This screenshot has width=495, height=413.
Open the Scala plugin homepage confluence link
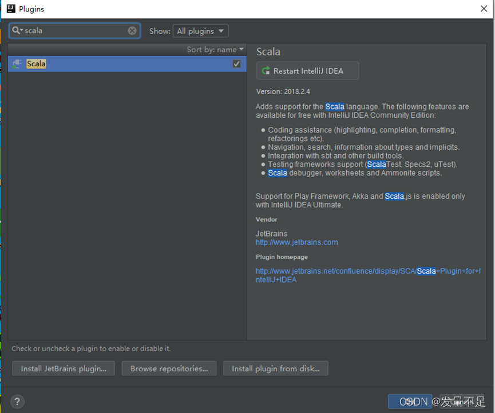coord(368,275)
